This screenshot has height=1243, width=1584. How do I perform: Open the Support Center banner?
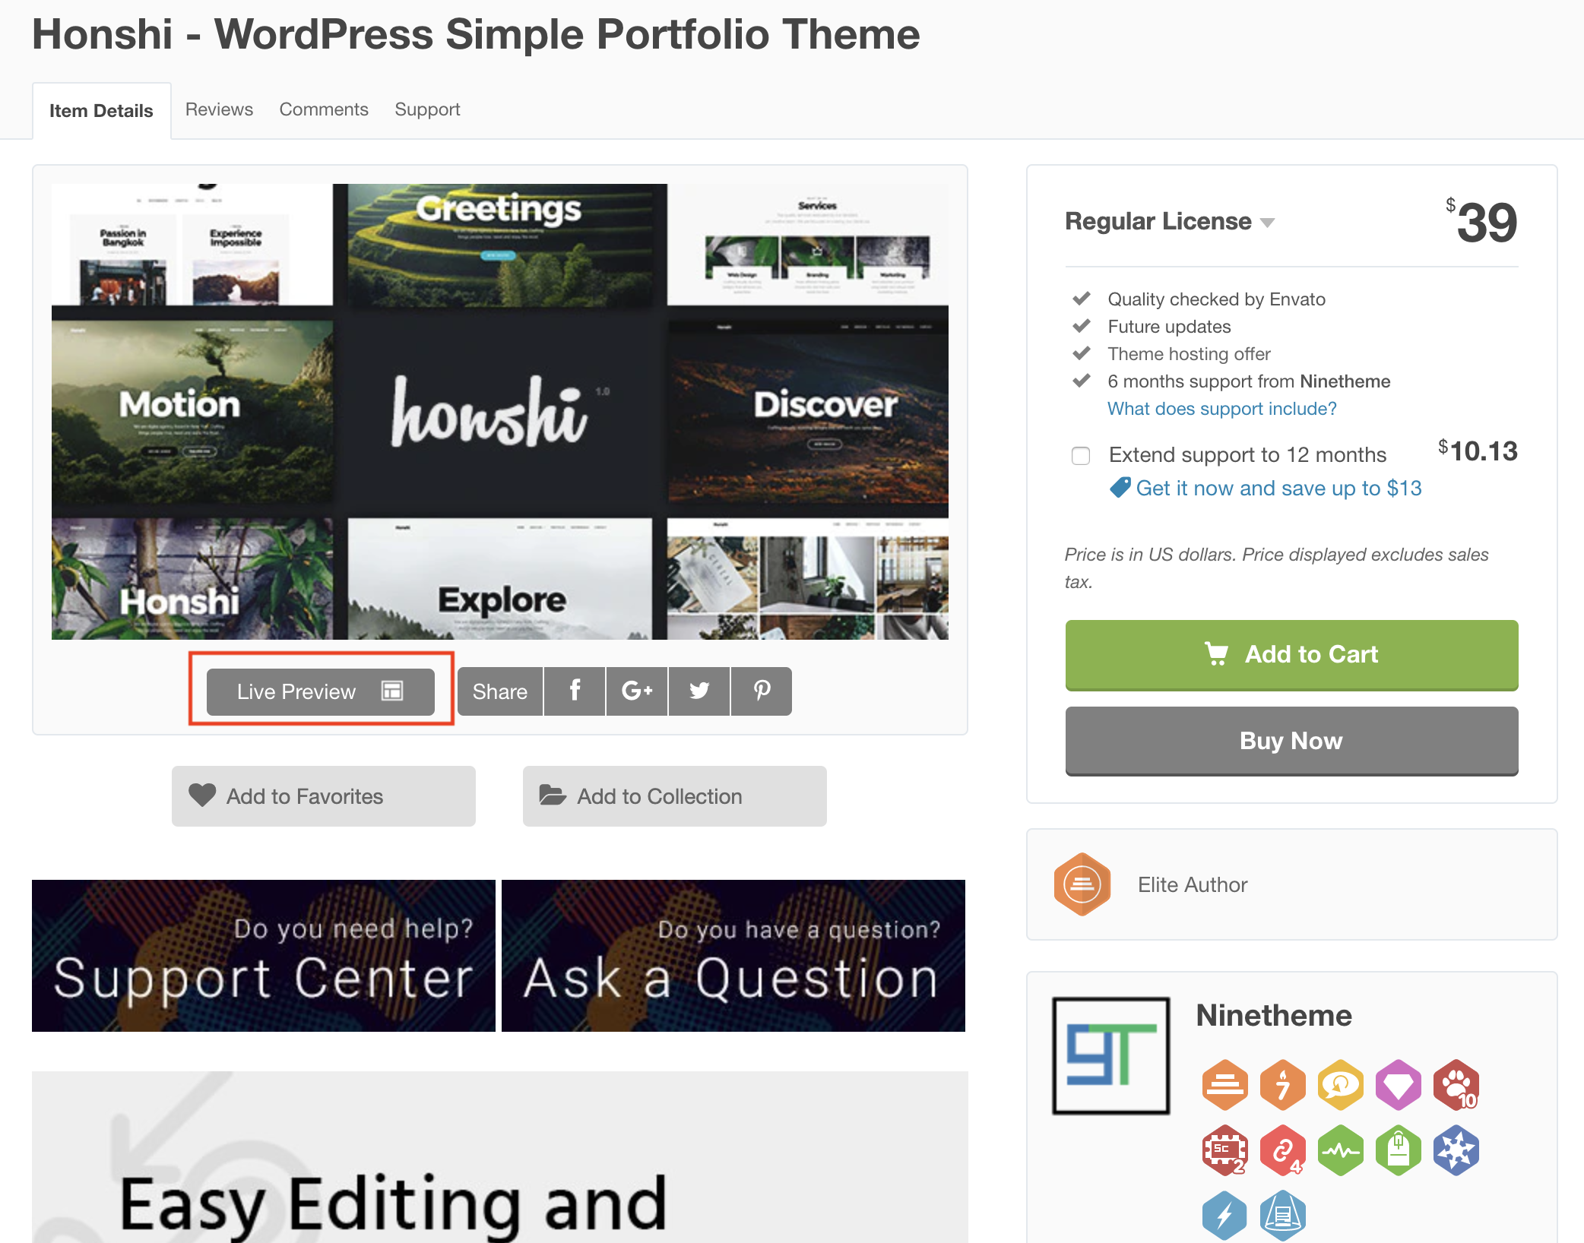(263, 956)
